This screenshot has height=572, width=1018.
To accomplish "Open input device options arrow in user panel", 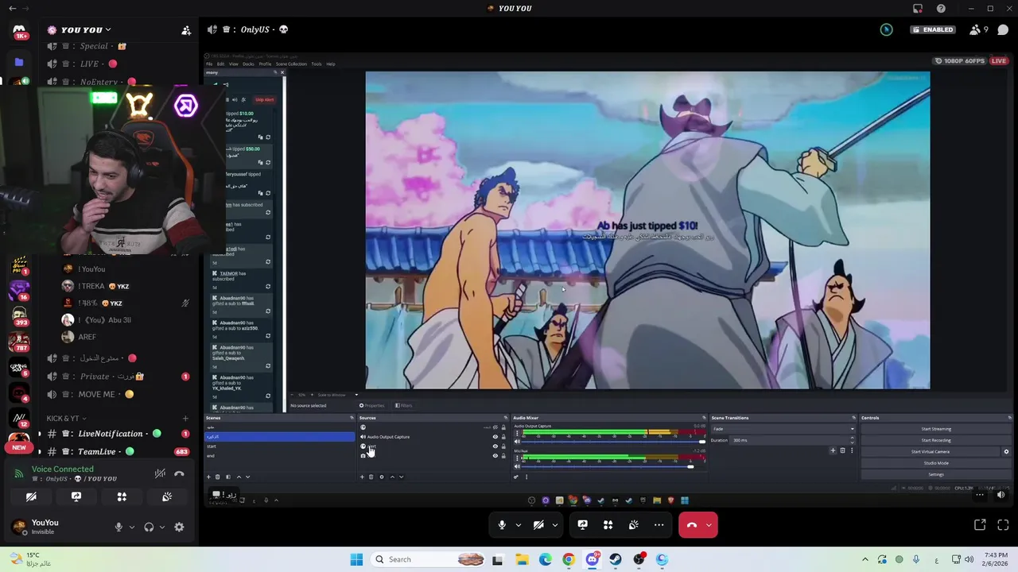I will (131, 527).
